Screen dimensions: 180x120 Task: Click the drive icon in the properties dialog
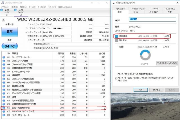(x=118, y=20)
